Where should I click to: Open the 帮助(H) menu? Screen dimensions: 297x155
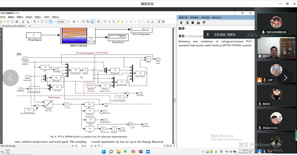[55, 17]
